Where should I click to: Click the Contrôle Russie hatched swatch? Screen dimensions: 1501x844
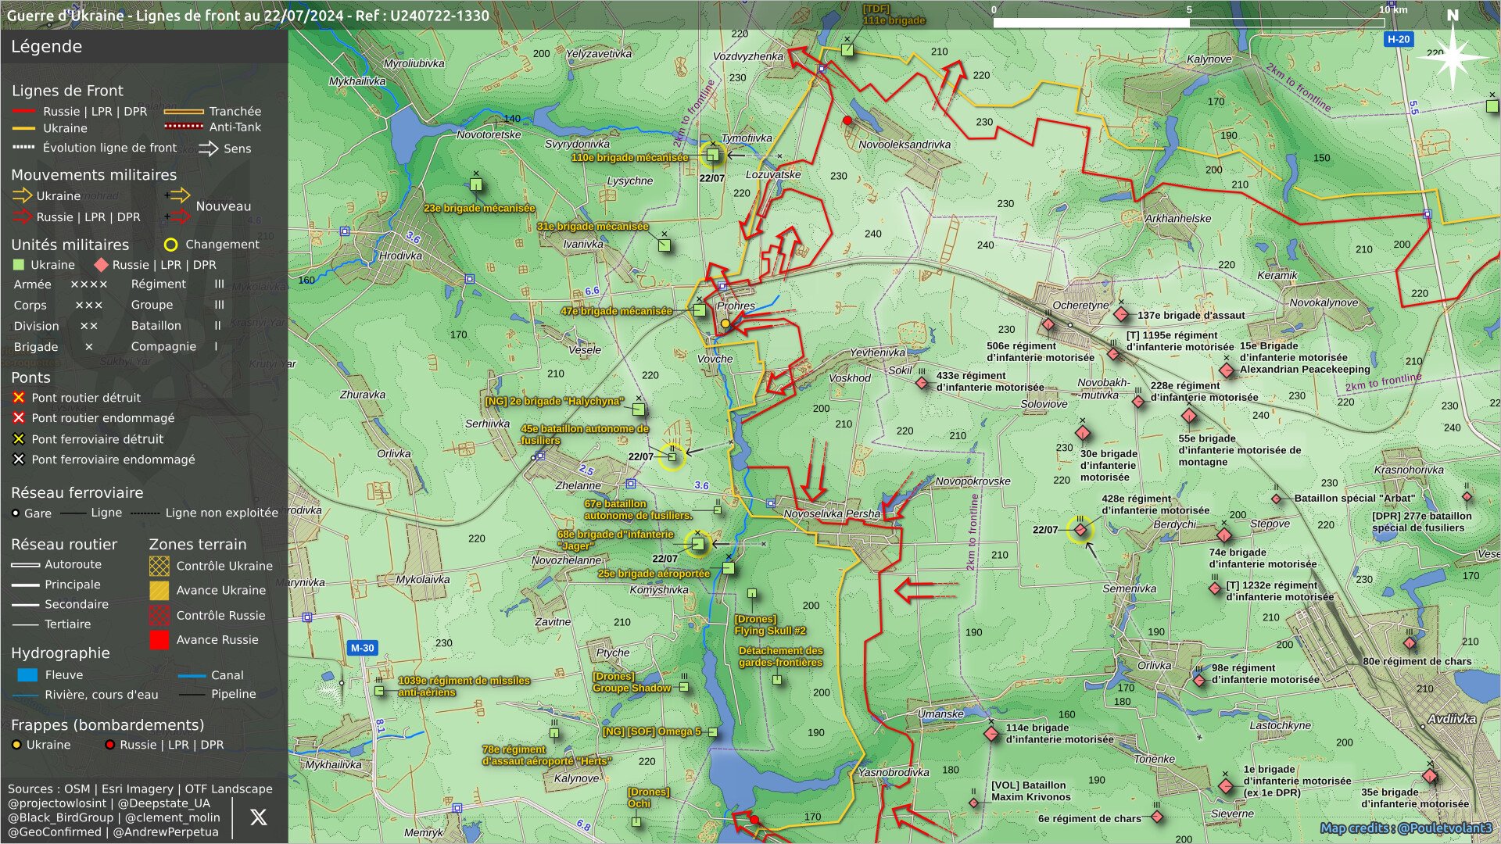click(x=159, y=615)
